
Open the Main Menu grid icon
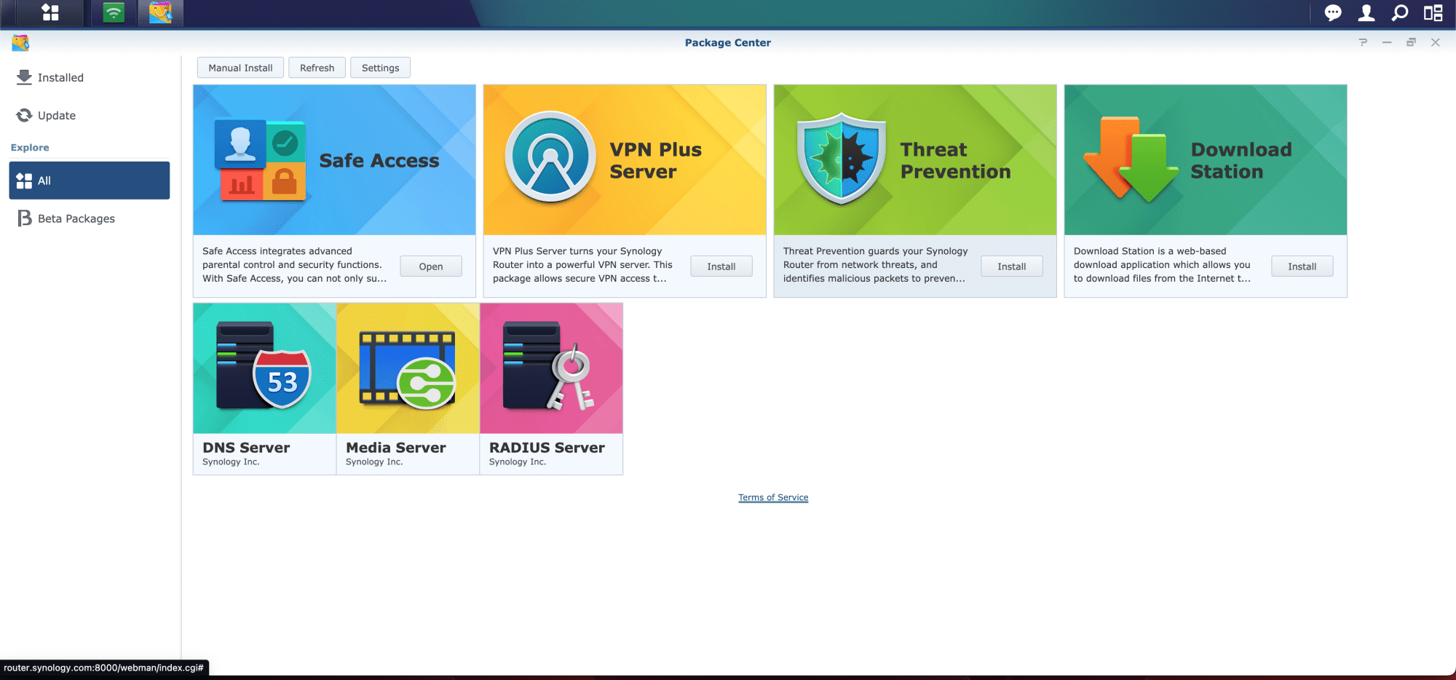pyautogui.click(x=50, y=12)
